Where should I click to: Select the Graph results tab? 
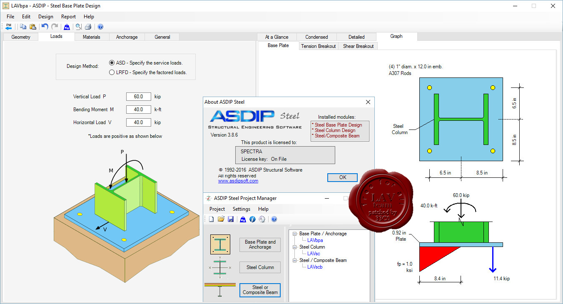click(x=396, y=36)
